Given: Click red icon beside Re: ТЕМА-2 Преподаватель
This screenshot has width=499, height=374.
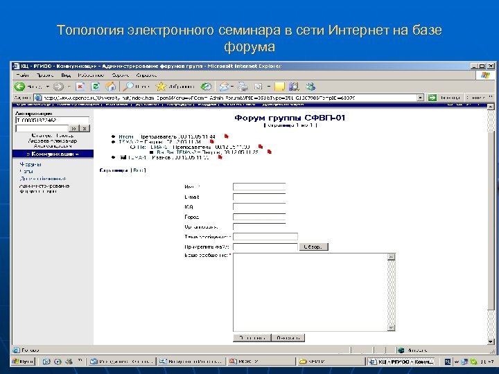Looking at the screenshot, I should tap(261, 147).
